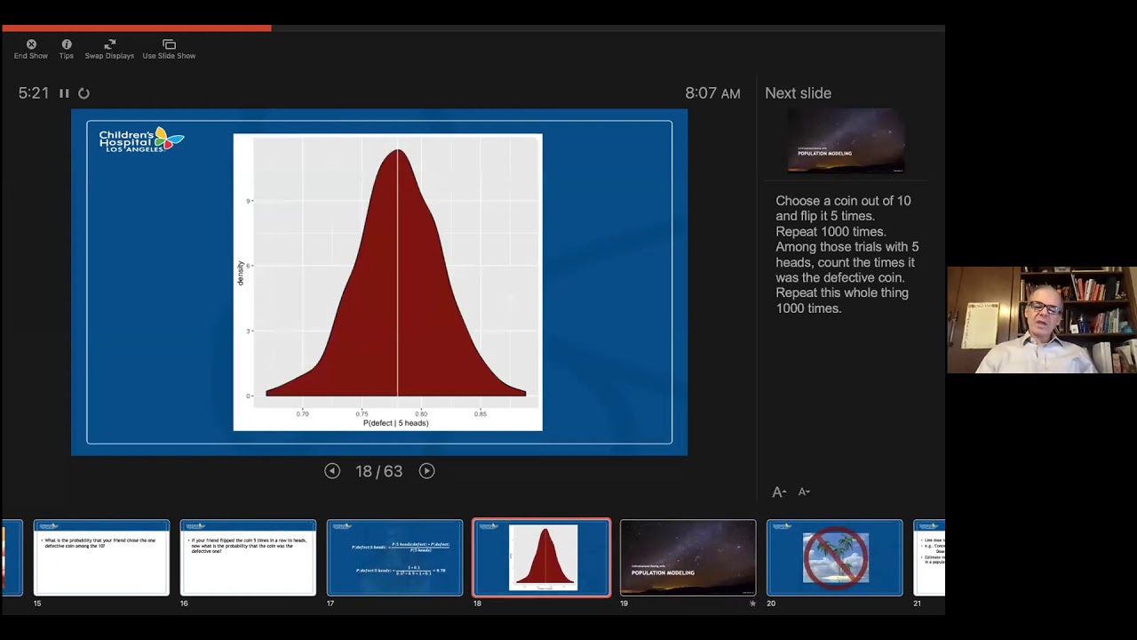
Task: Advance to next slide arrow
Action: [426, 471]
